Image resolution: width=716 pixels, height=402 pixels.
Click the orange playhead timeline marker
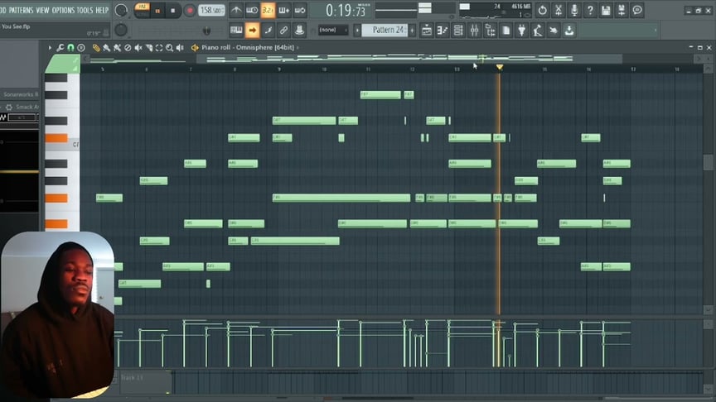point(500,67)
